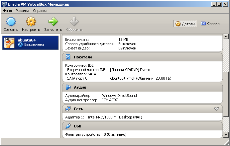The height and width of the screenshot is (146, 230).
Task: Open the Файл menu
Action: [7, 11]
